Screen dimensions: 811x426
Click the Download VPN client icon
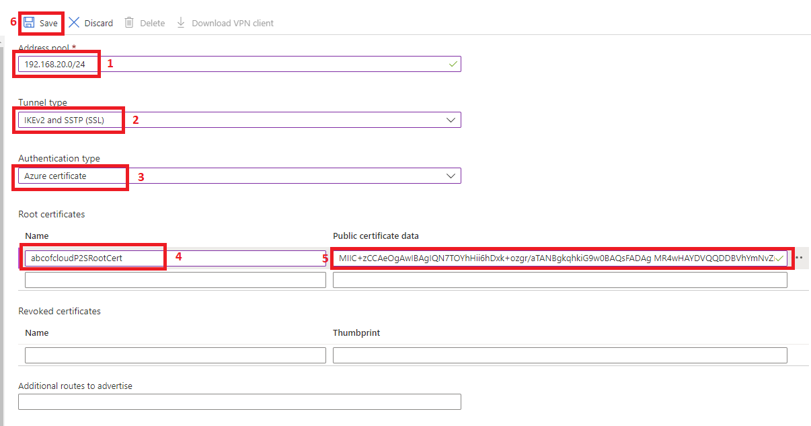(180, 22)
